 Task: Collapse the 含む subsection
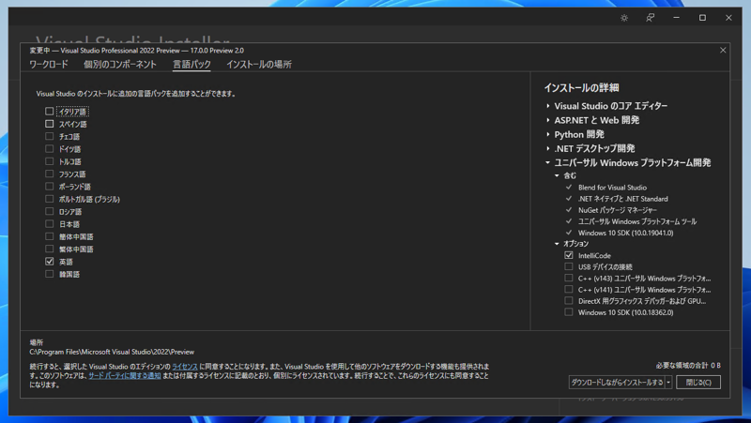557,175
